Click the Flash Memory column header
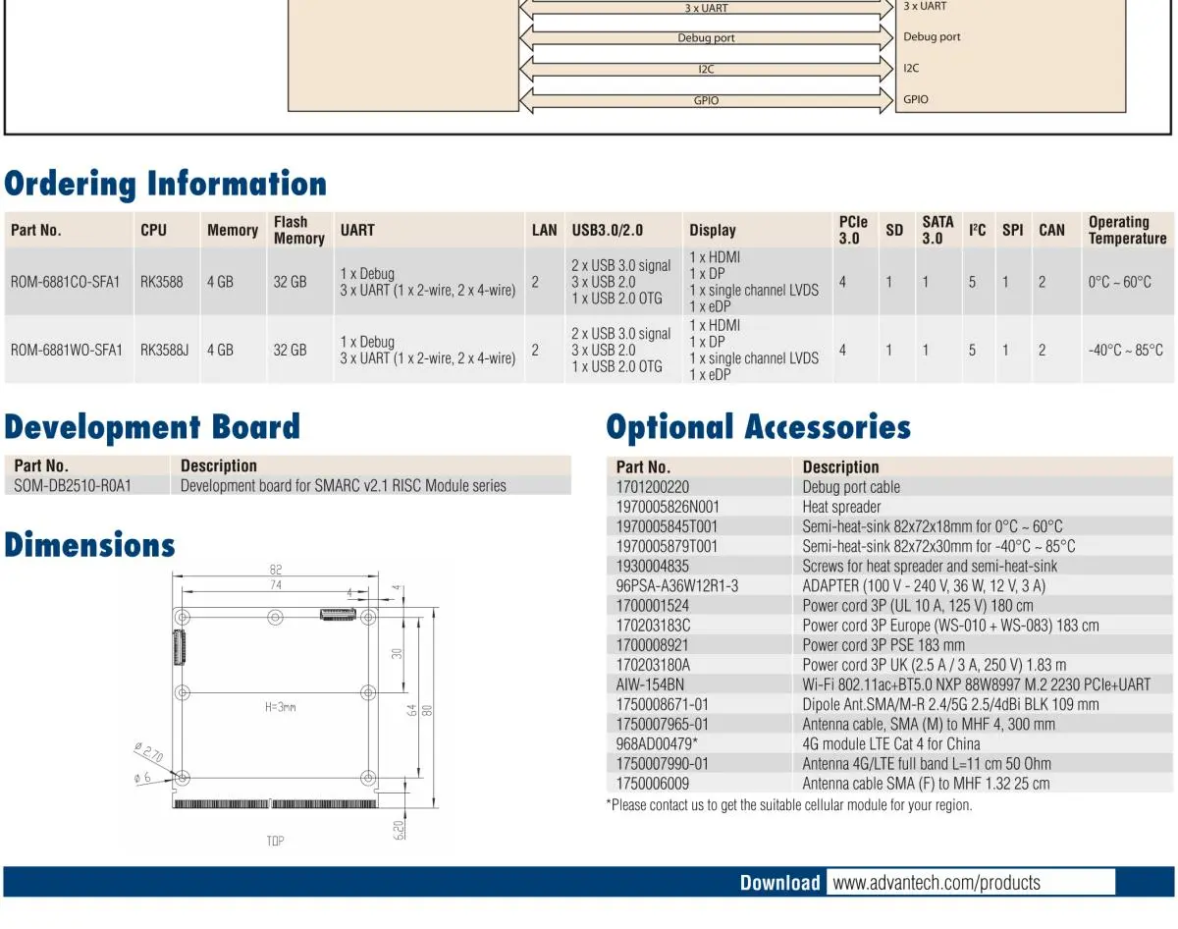Image resolution: width=1178 pixels, height=929 pixels. click(x=299, y=230)
